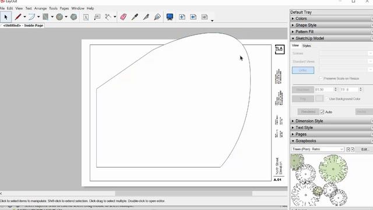Image resolution: width=373 pixels, height=210 pixels.
Task: Select the large green tree scrapbook item
Action: (333, 169)
